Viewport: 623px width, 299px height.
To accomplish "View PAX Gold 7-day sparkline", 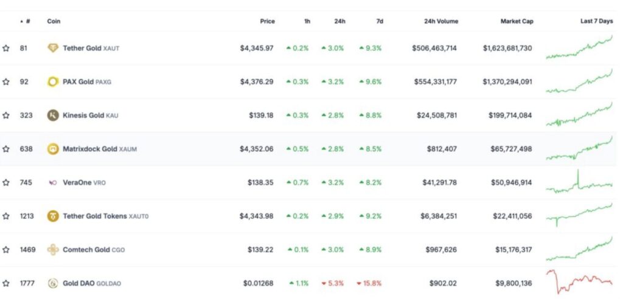I will (579, 81).
